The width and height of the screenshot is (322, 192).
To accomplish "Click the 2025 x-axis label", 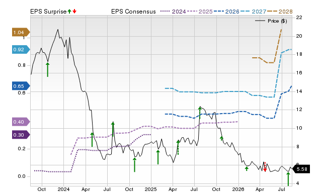I will (151, 189).
